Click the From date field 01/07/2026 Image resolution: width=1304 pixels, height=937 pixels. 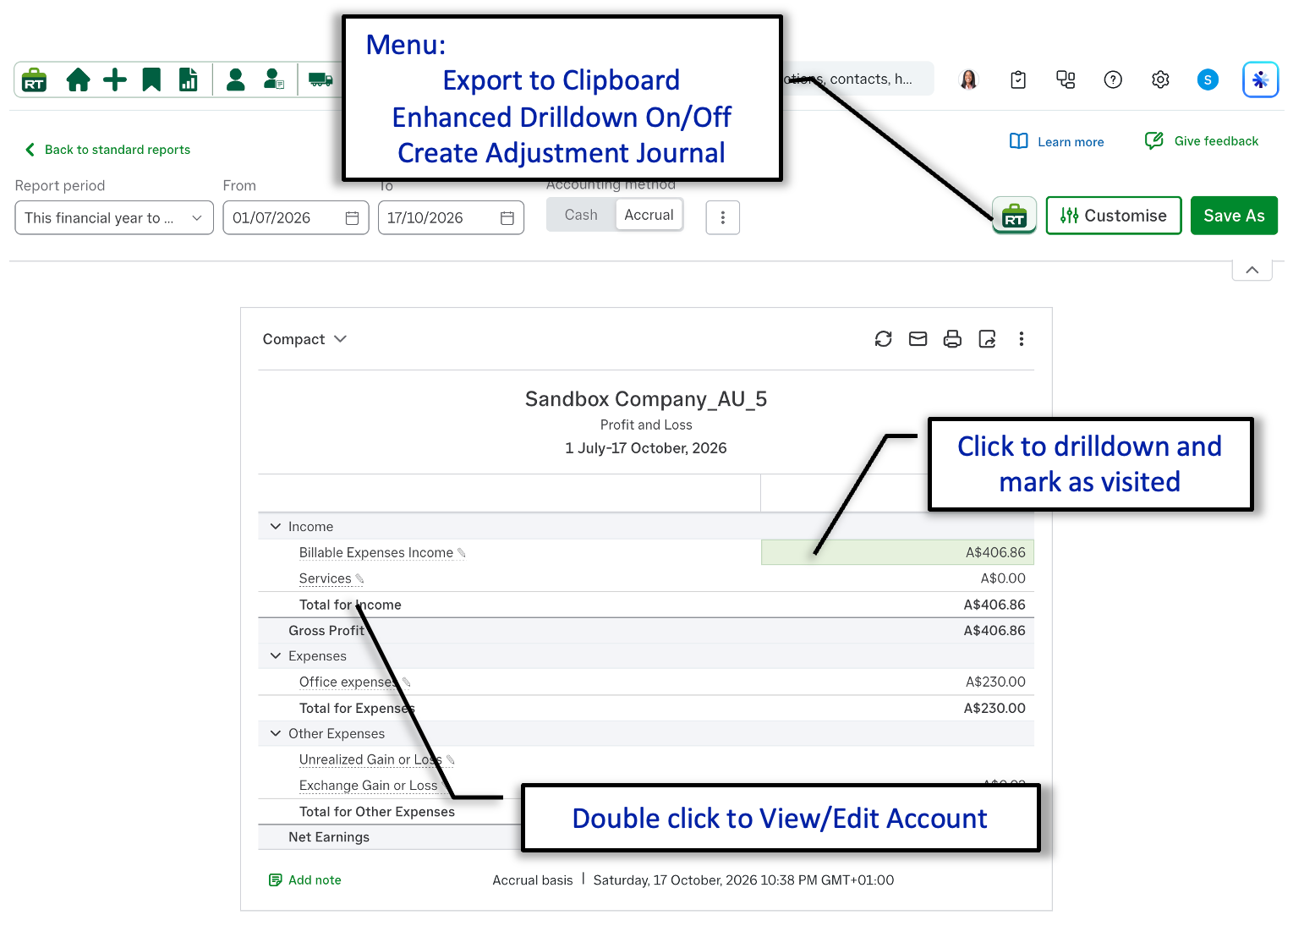pos(296,217)
